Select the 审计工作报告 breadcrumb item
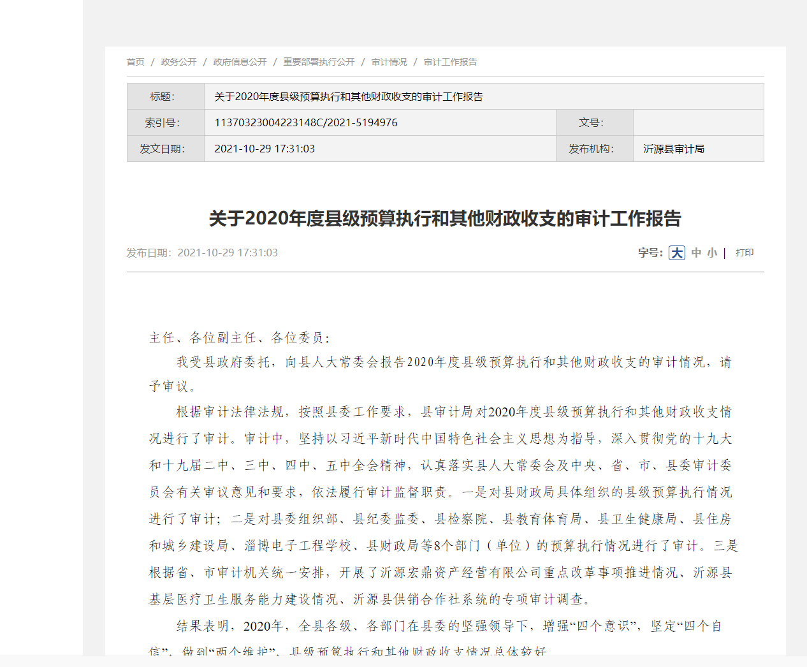 450,62
